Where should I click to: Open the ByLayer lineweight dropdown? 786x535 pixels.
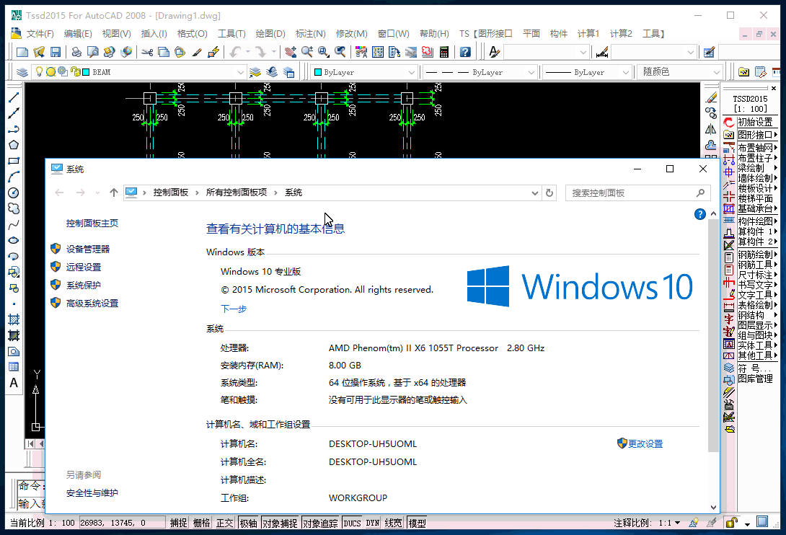pos(625,72)
